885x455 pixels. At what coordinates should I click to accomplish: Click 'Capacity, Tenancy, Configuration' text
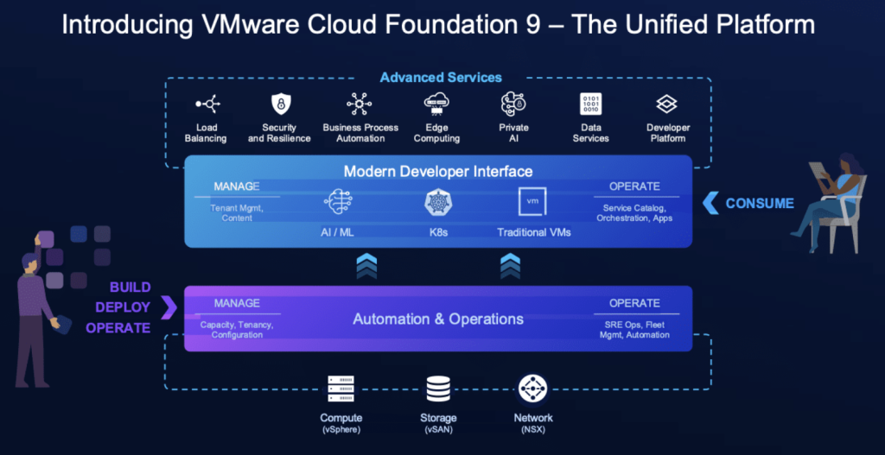pos(237,330)
